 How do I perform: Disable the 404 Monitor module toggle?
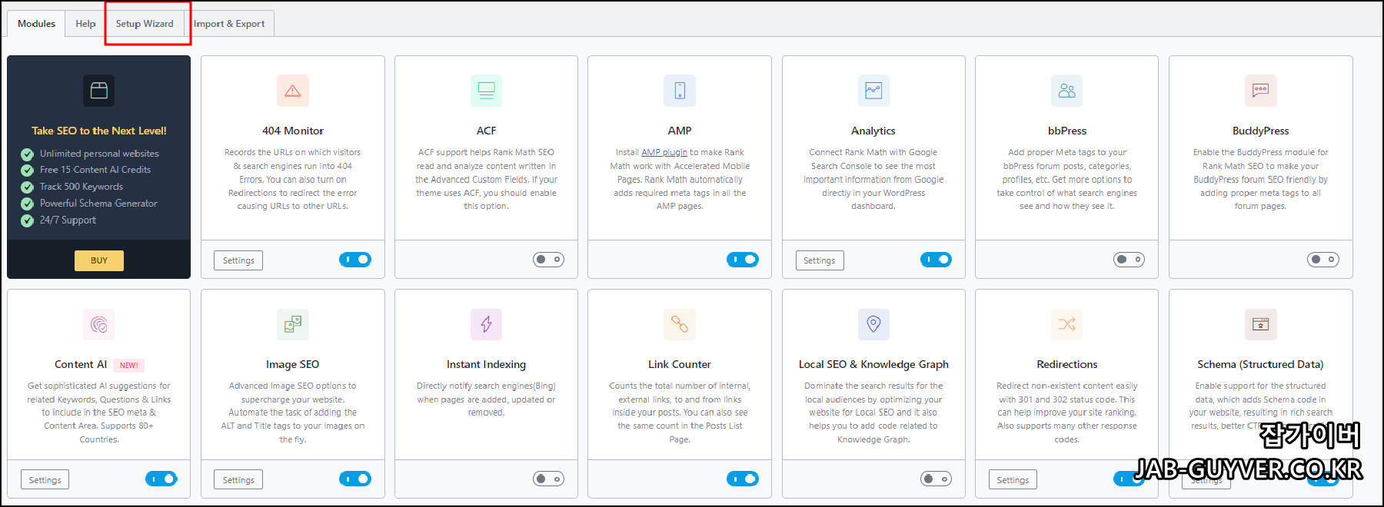[355, 260]
